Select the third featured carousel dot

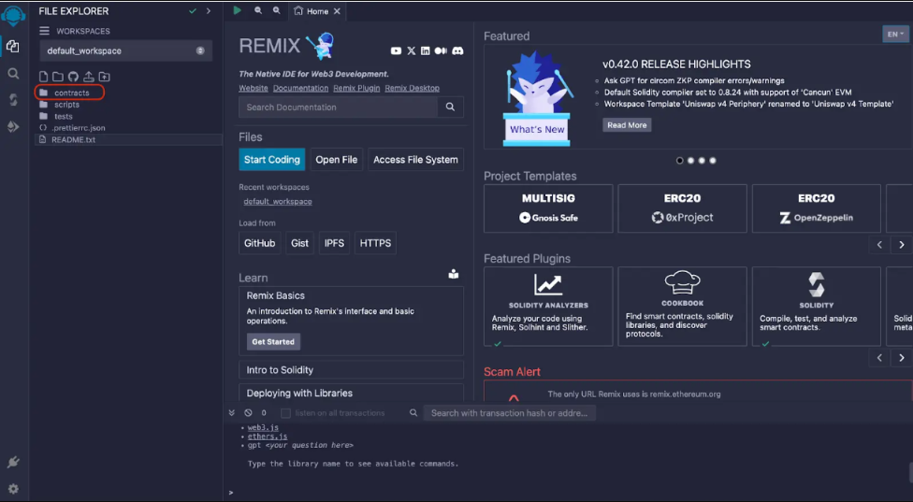[702, 161]
